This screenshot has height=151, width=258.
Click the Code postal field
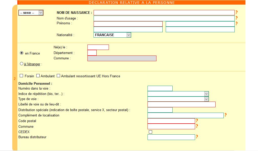click(171, 121)
